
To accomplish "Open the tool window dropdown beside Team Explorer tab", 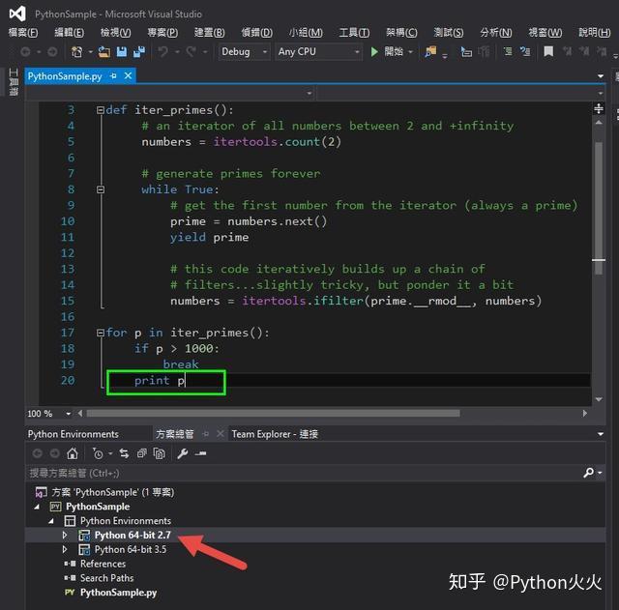I will [601, 434].
